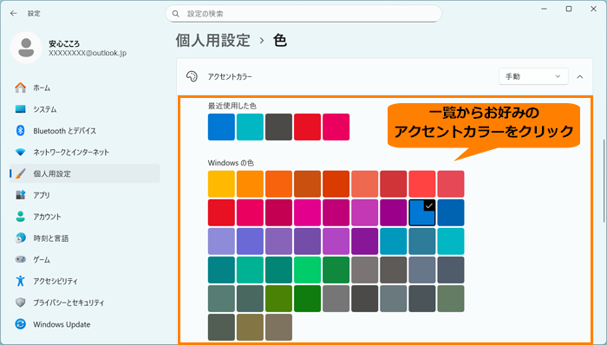This screenshot has width=607, height=345.
Task: Click the Time and language globe icon
Action: (x=21, y=238)
